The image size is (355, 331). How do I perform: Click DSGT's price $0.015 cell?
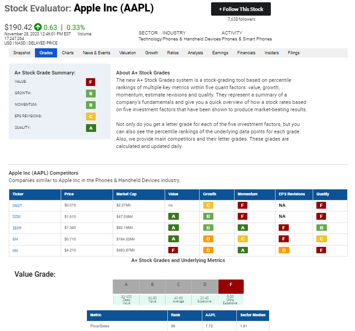pyautogui.click(x=70, y=205)
